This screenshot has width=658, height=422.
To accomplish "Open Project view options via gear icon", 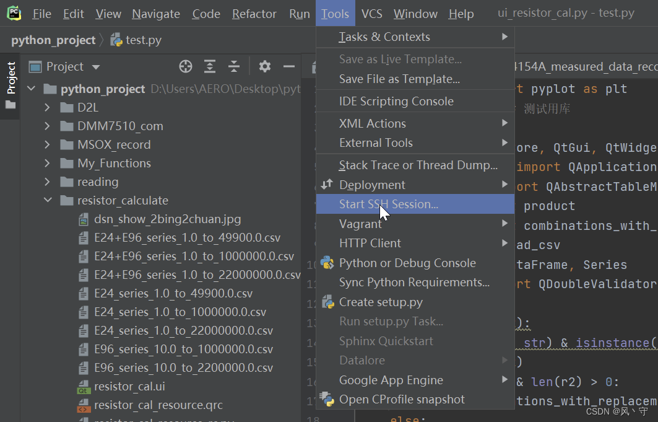I will pyautogui.click(x=265, y=66).
